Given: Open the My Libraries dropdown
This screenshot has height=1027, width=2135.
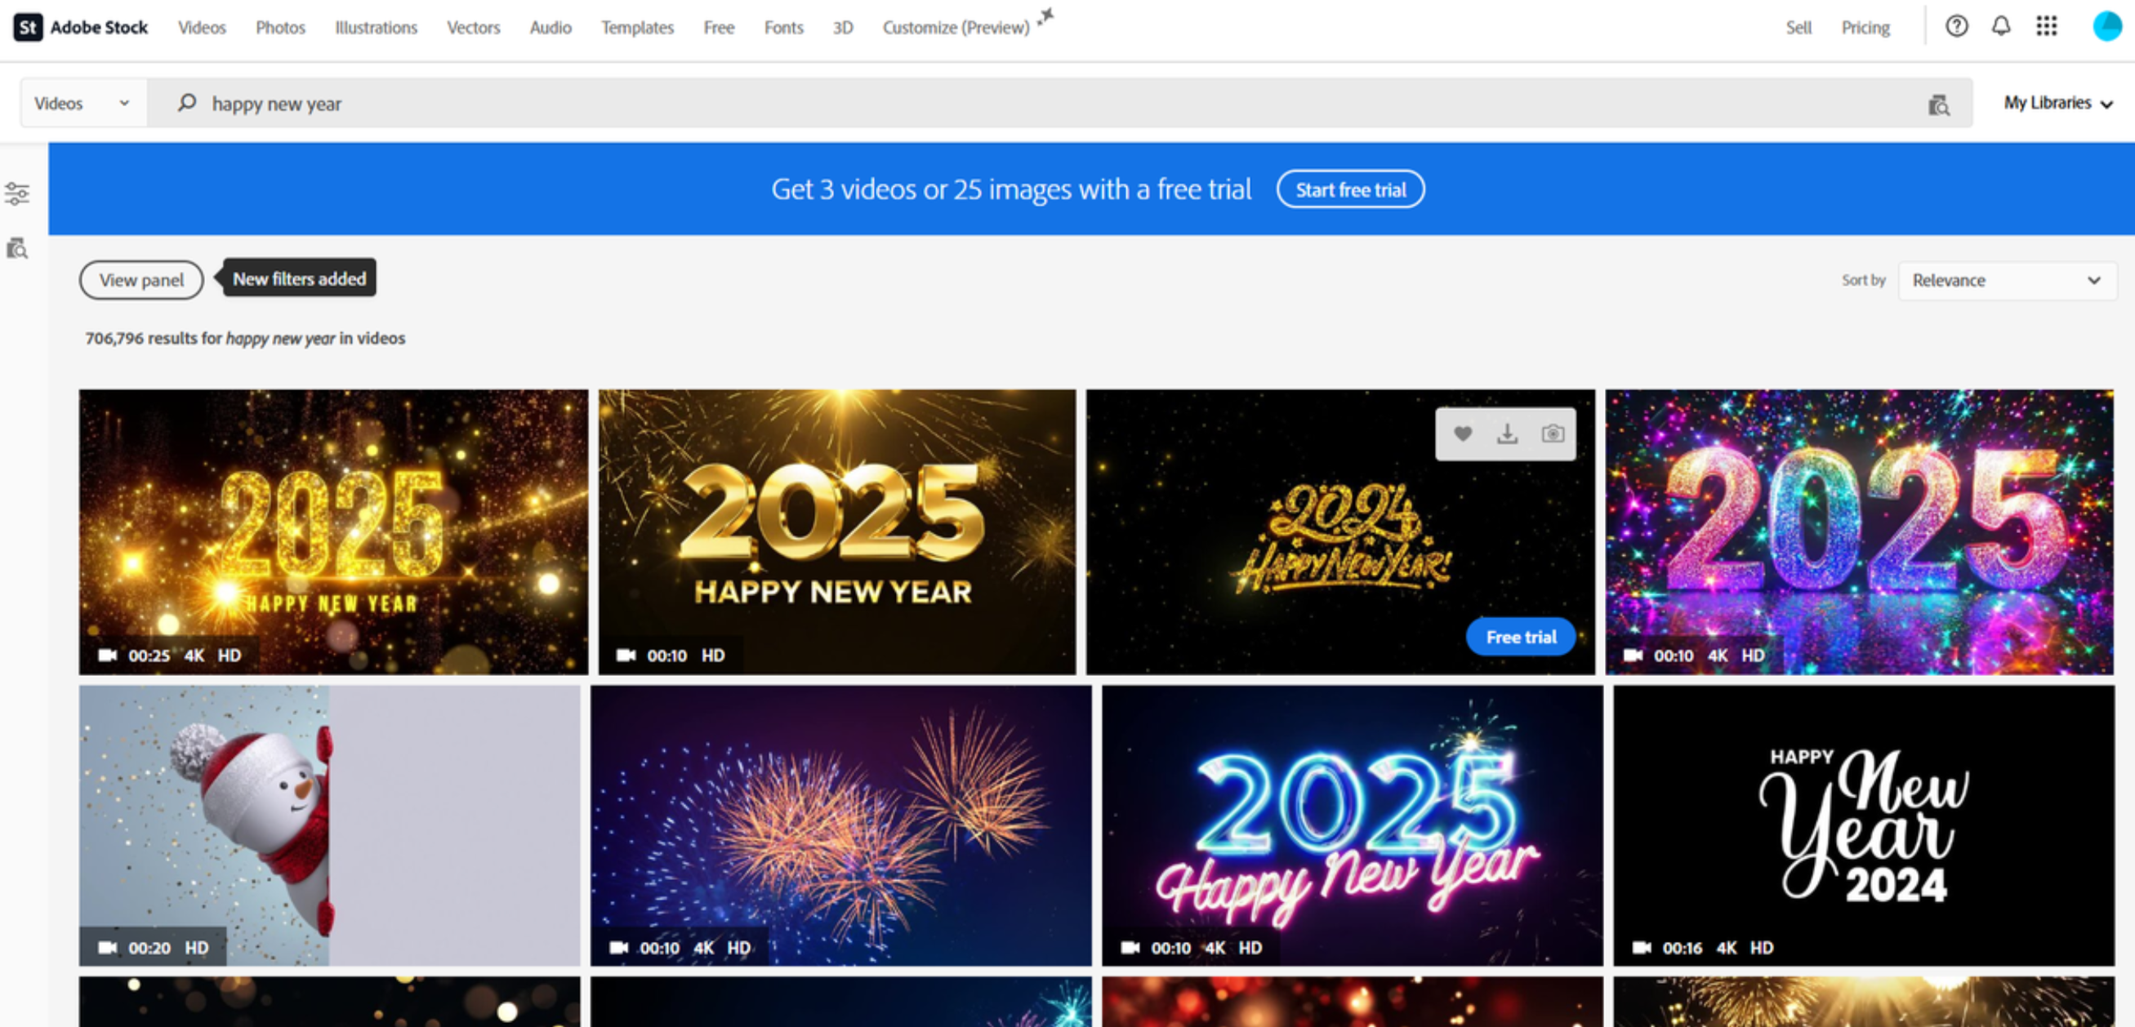Looking at the screenshot, I should [x=2057, y=103].
